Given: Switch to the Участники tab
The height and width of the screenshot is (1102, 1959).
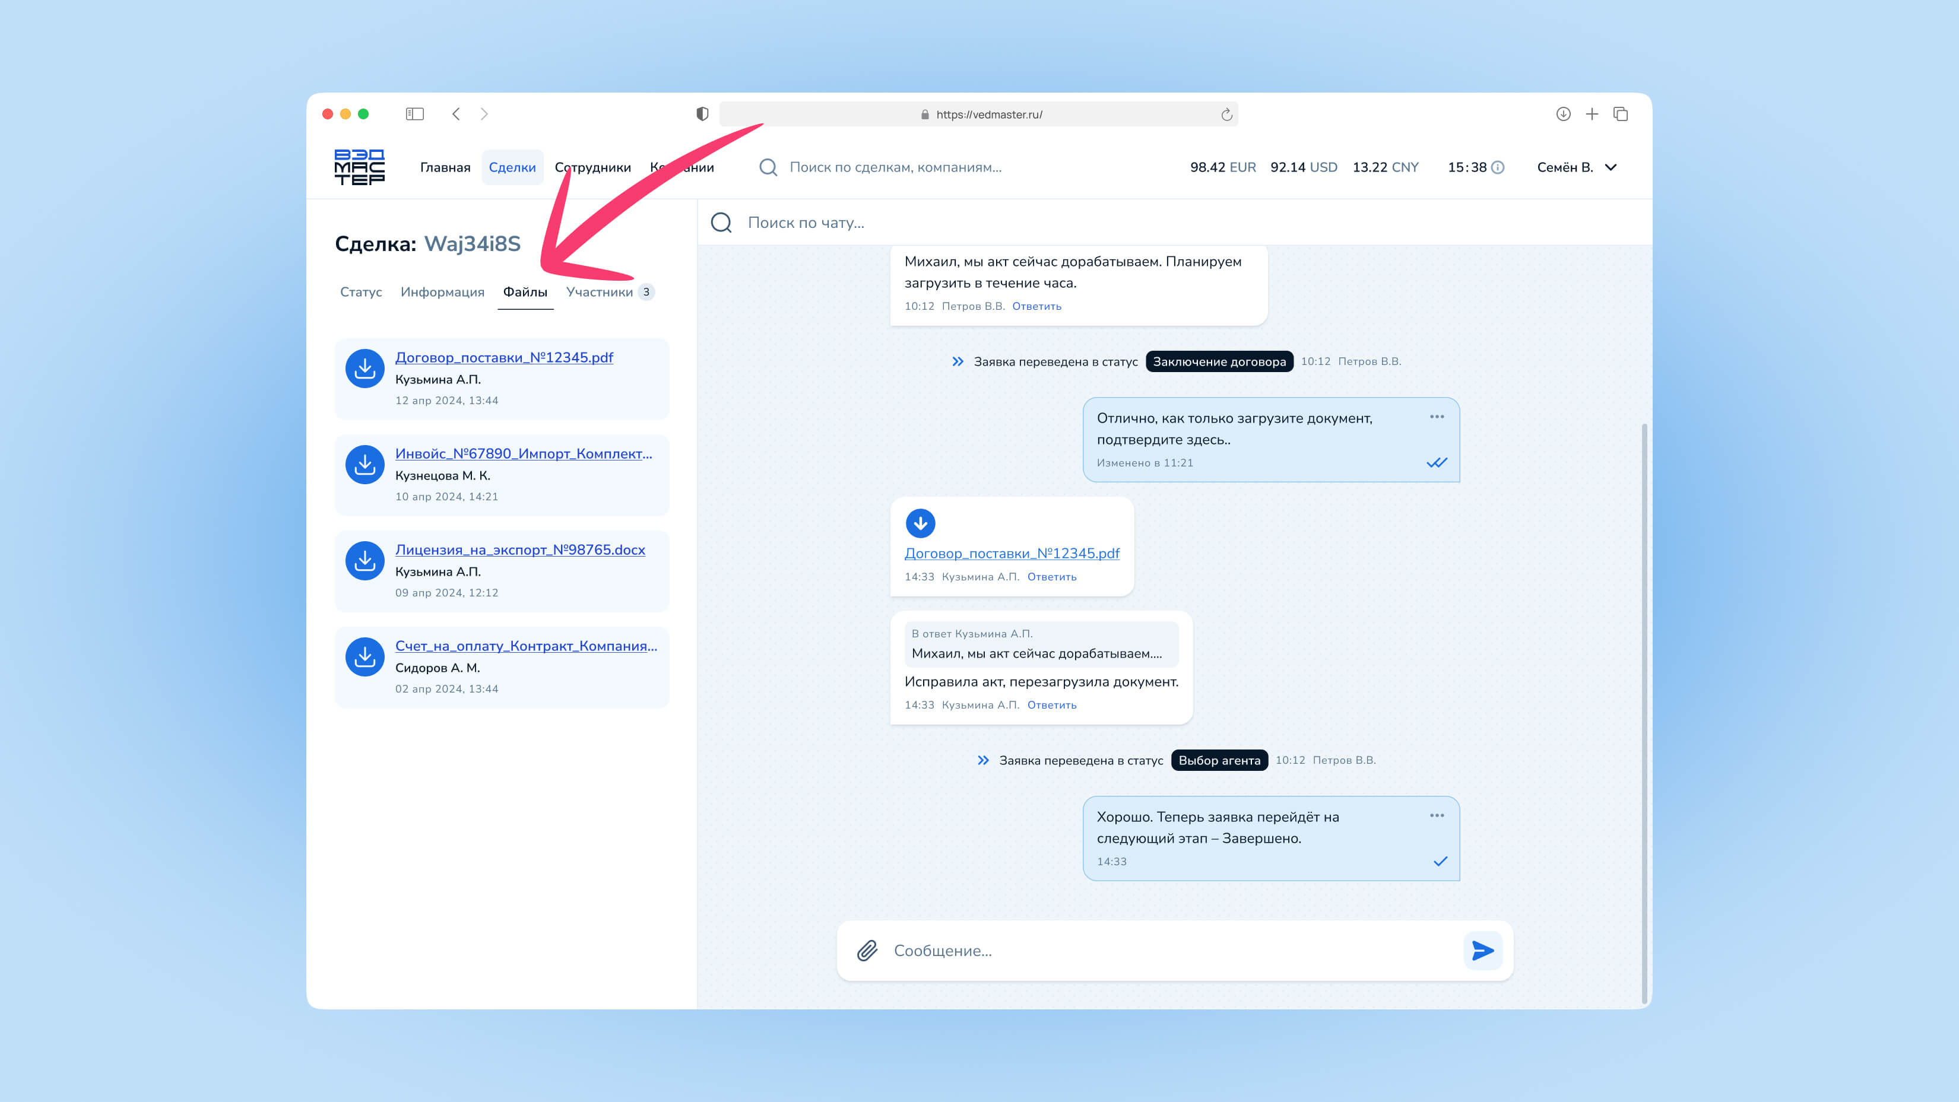Looking at the screenshot, I should pos(599,292).
